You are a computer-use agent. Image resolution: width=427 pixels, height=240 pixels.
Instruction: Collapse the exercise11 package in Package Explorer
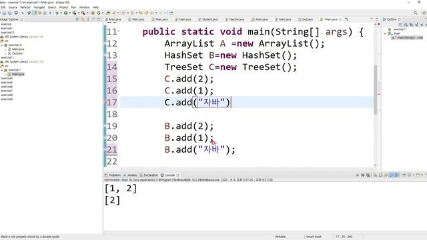2,70
